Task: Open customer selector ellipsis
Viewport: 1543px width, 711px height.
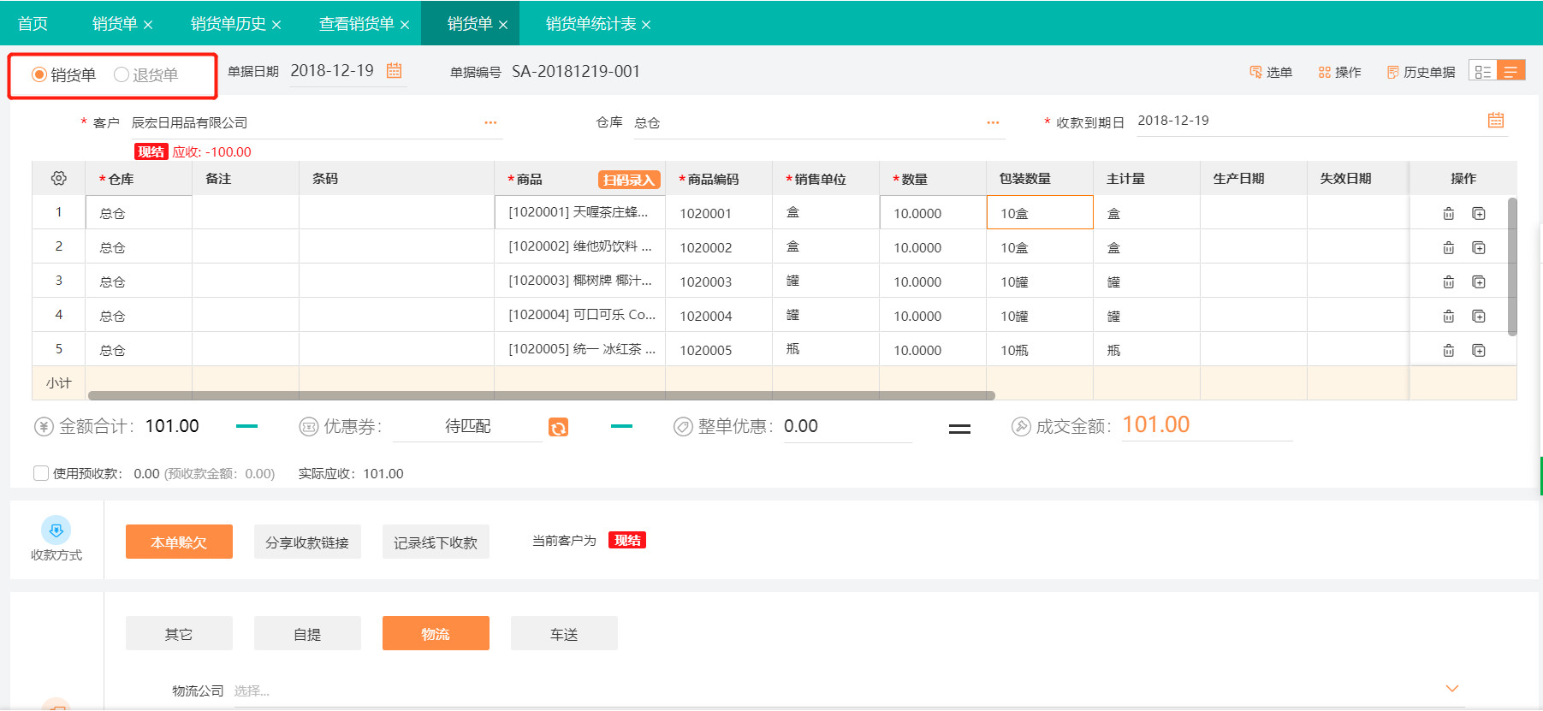Action: point(490,122)
